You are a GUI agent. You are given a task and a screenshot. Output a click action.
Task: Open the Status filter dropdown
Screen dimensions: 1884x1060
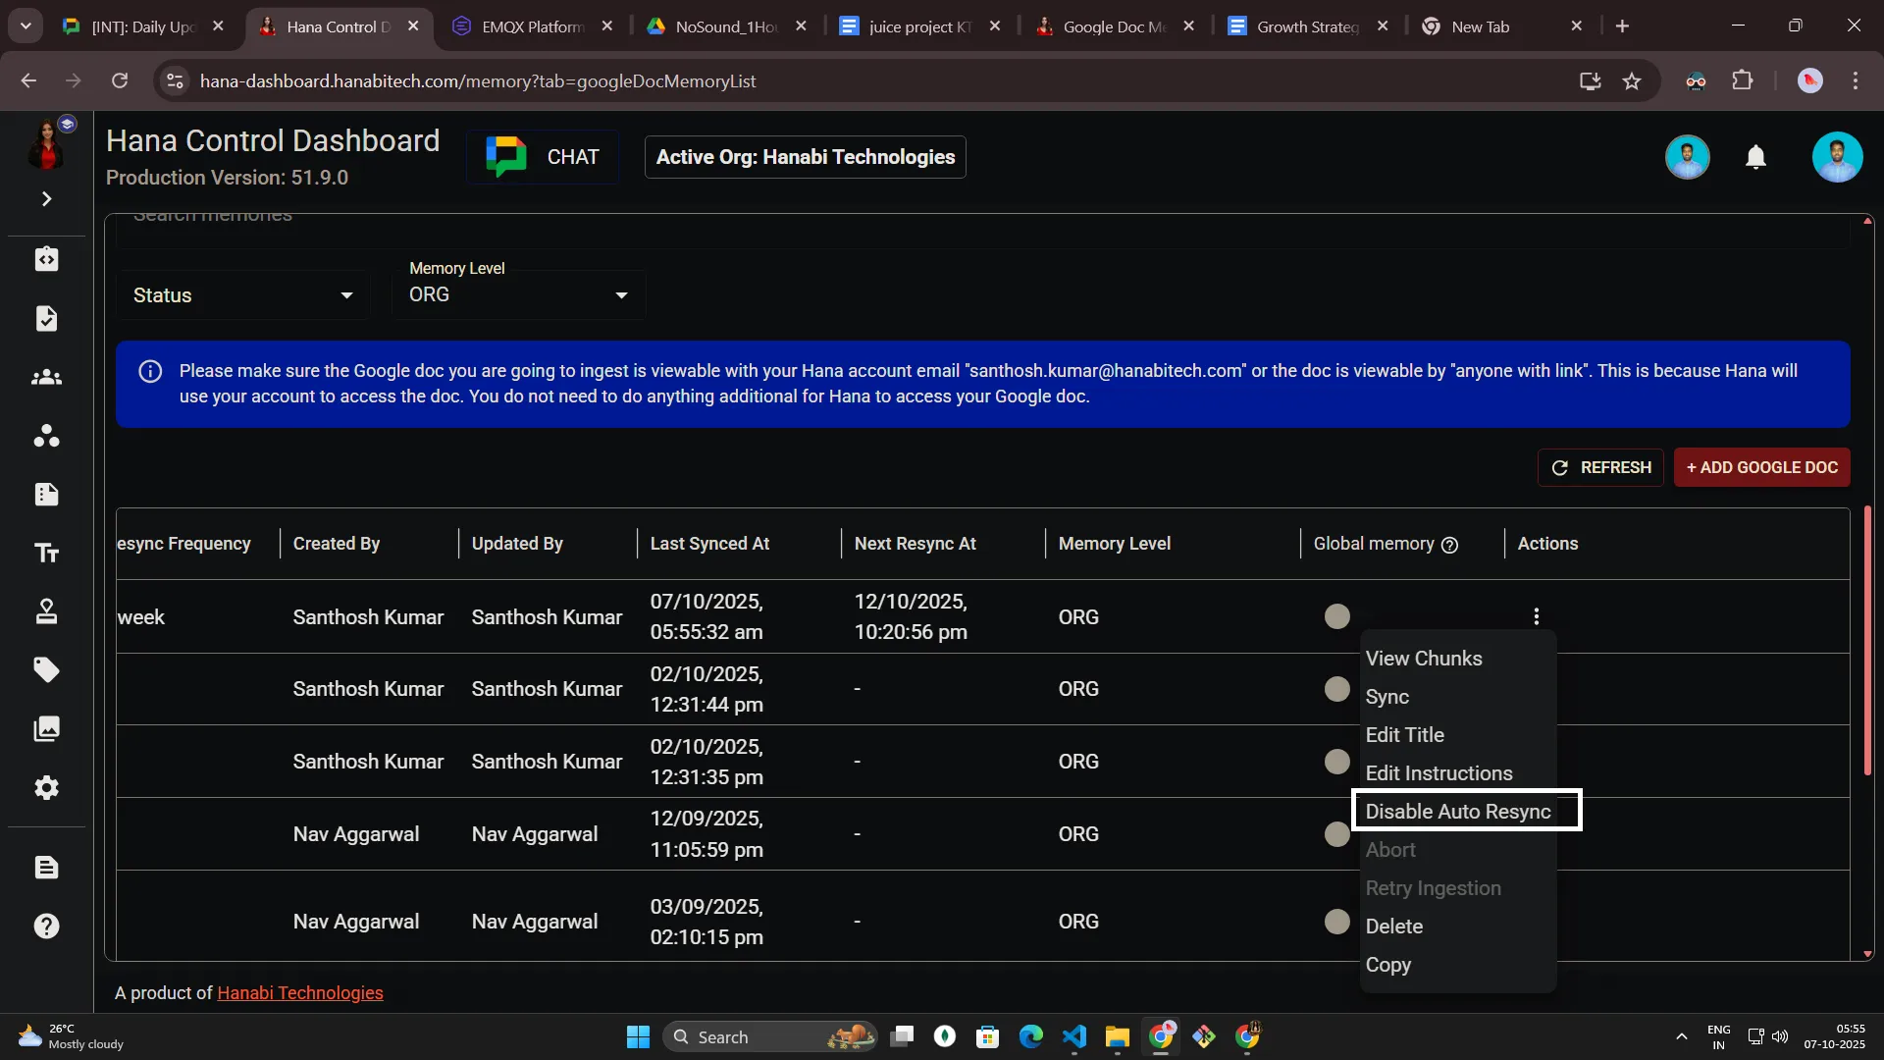(241, 294)
